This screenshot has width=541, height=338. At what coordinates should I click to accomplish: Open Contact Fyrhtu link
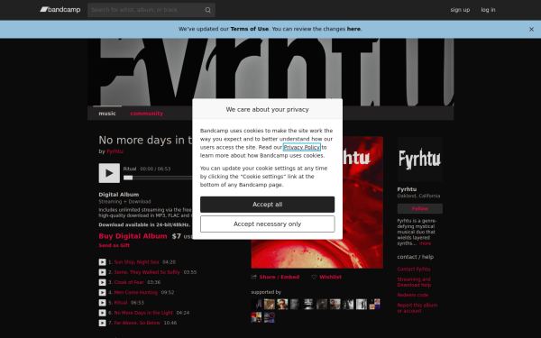[414, 269]
